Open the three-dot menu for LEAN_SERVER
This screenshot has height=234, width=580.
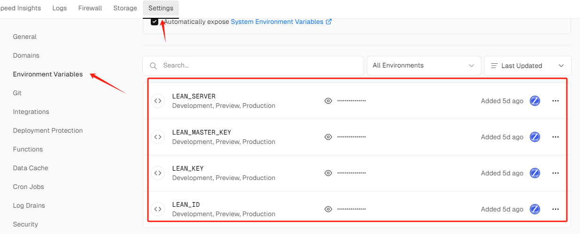pyautogui.click(x=555, y=101)
